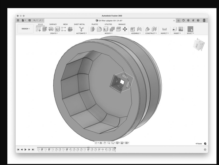
Task: Open the UTILITIES tab
Action: tap(108, 24)
